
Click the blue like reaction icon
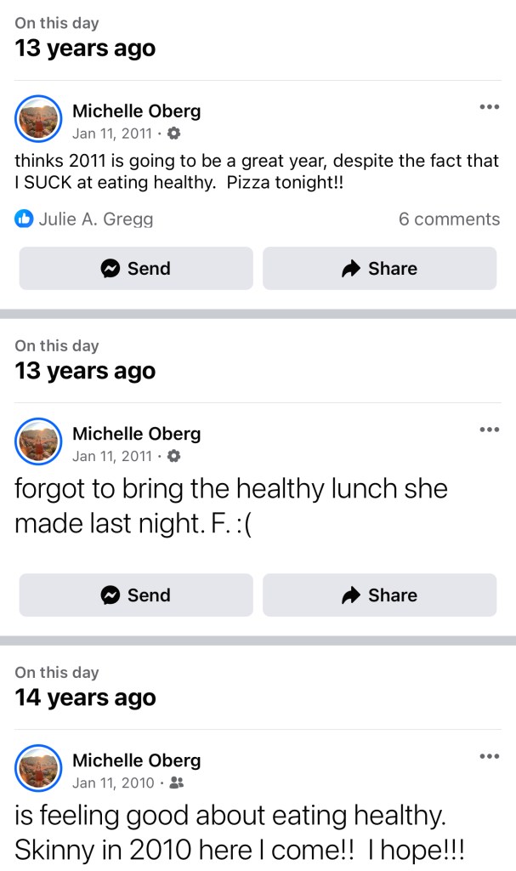[24, 219]
